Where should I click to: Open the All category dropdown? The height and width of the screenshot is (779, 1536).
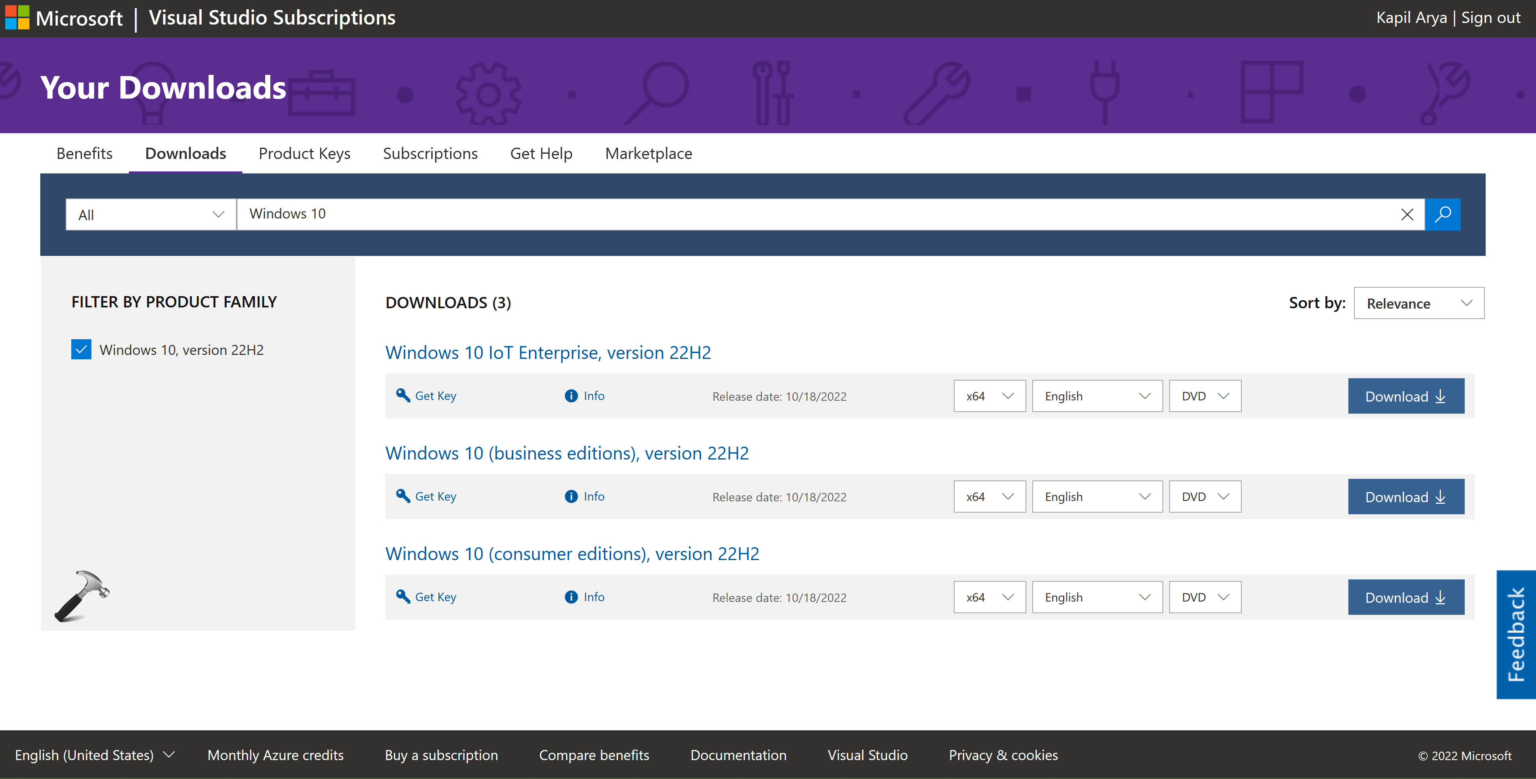pos(151,214)
